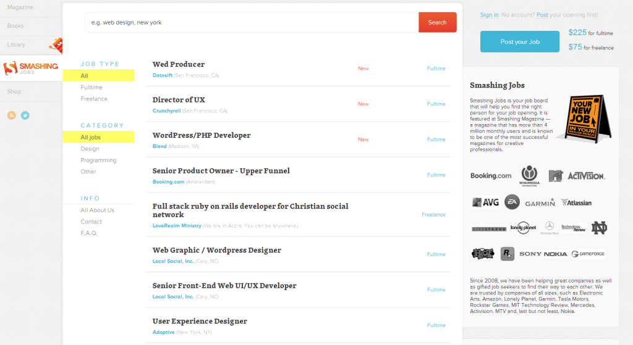
Task: Open the F.A.Q. info page
Action: pyautogui.click(x=89, y=233)
